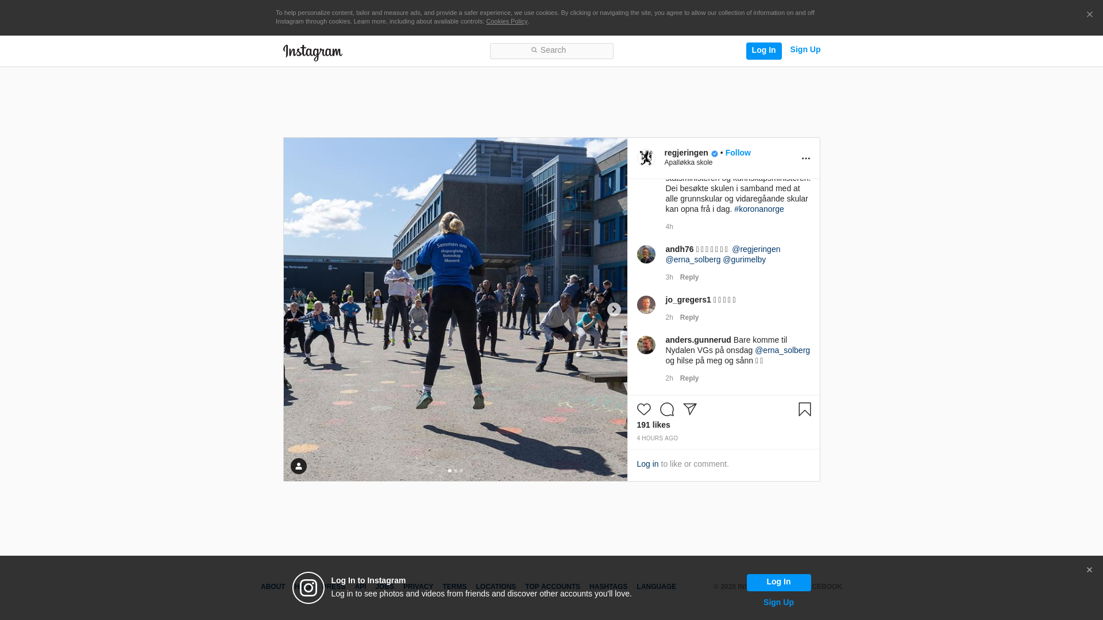Click the @regjeringen mention
The width and height of the screenshot is (1103, 620).
[x=756, y=249]
